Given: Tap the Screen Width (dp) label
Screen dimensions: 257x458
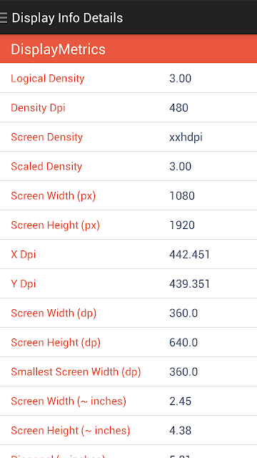Looking at the screenshot, I should pyautogui.click(x=54, y=313).
